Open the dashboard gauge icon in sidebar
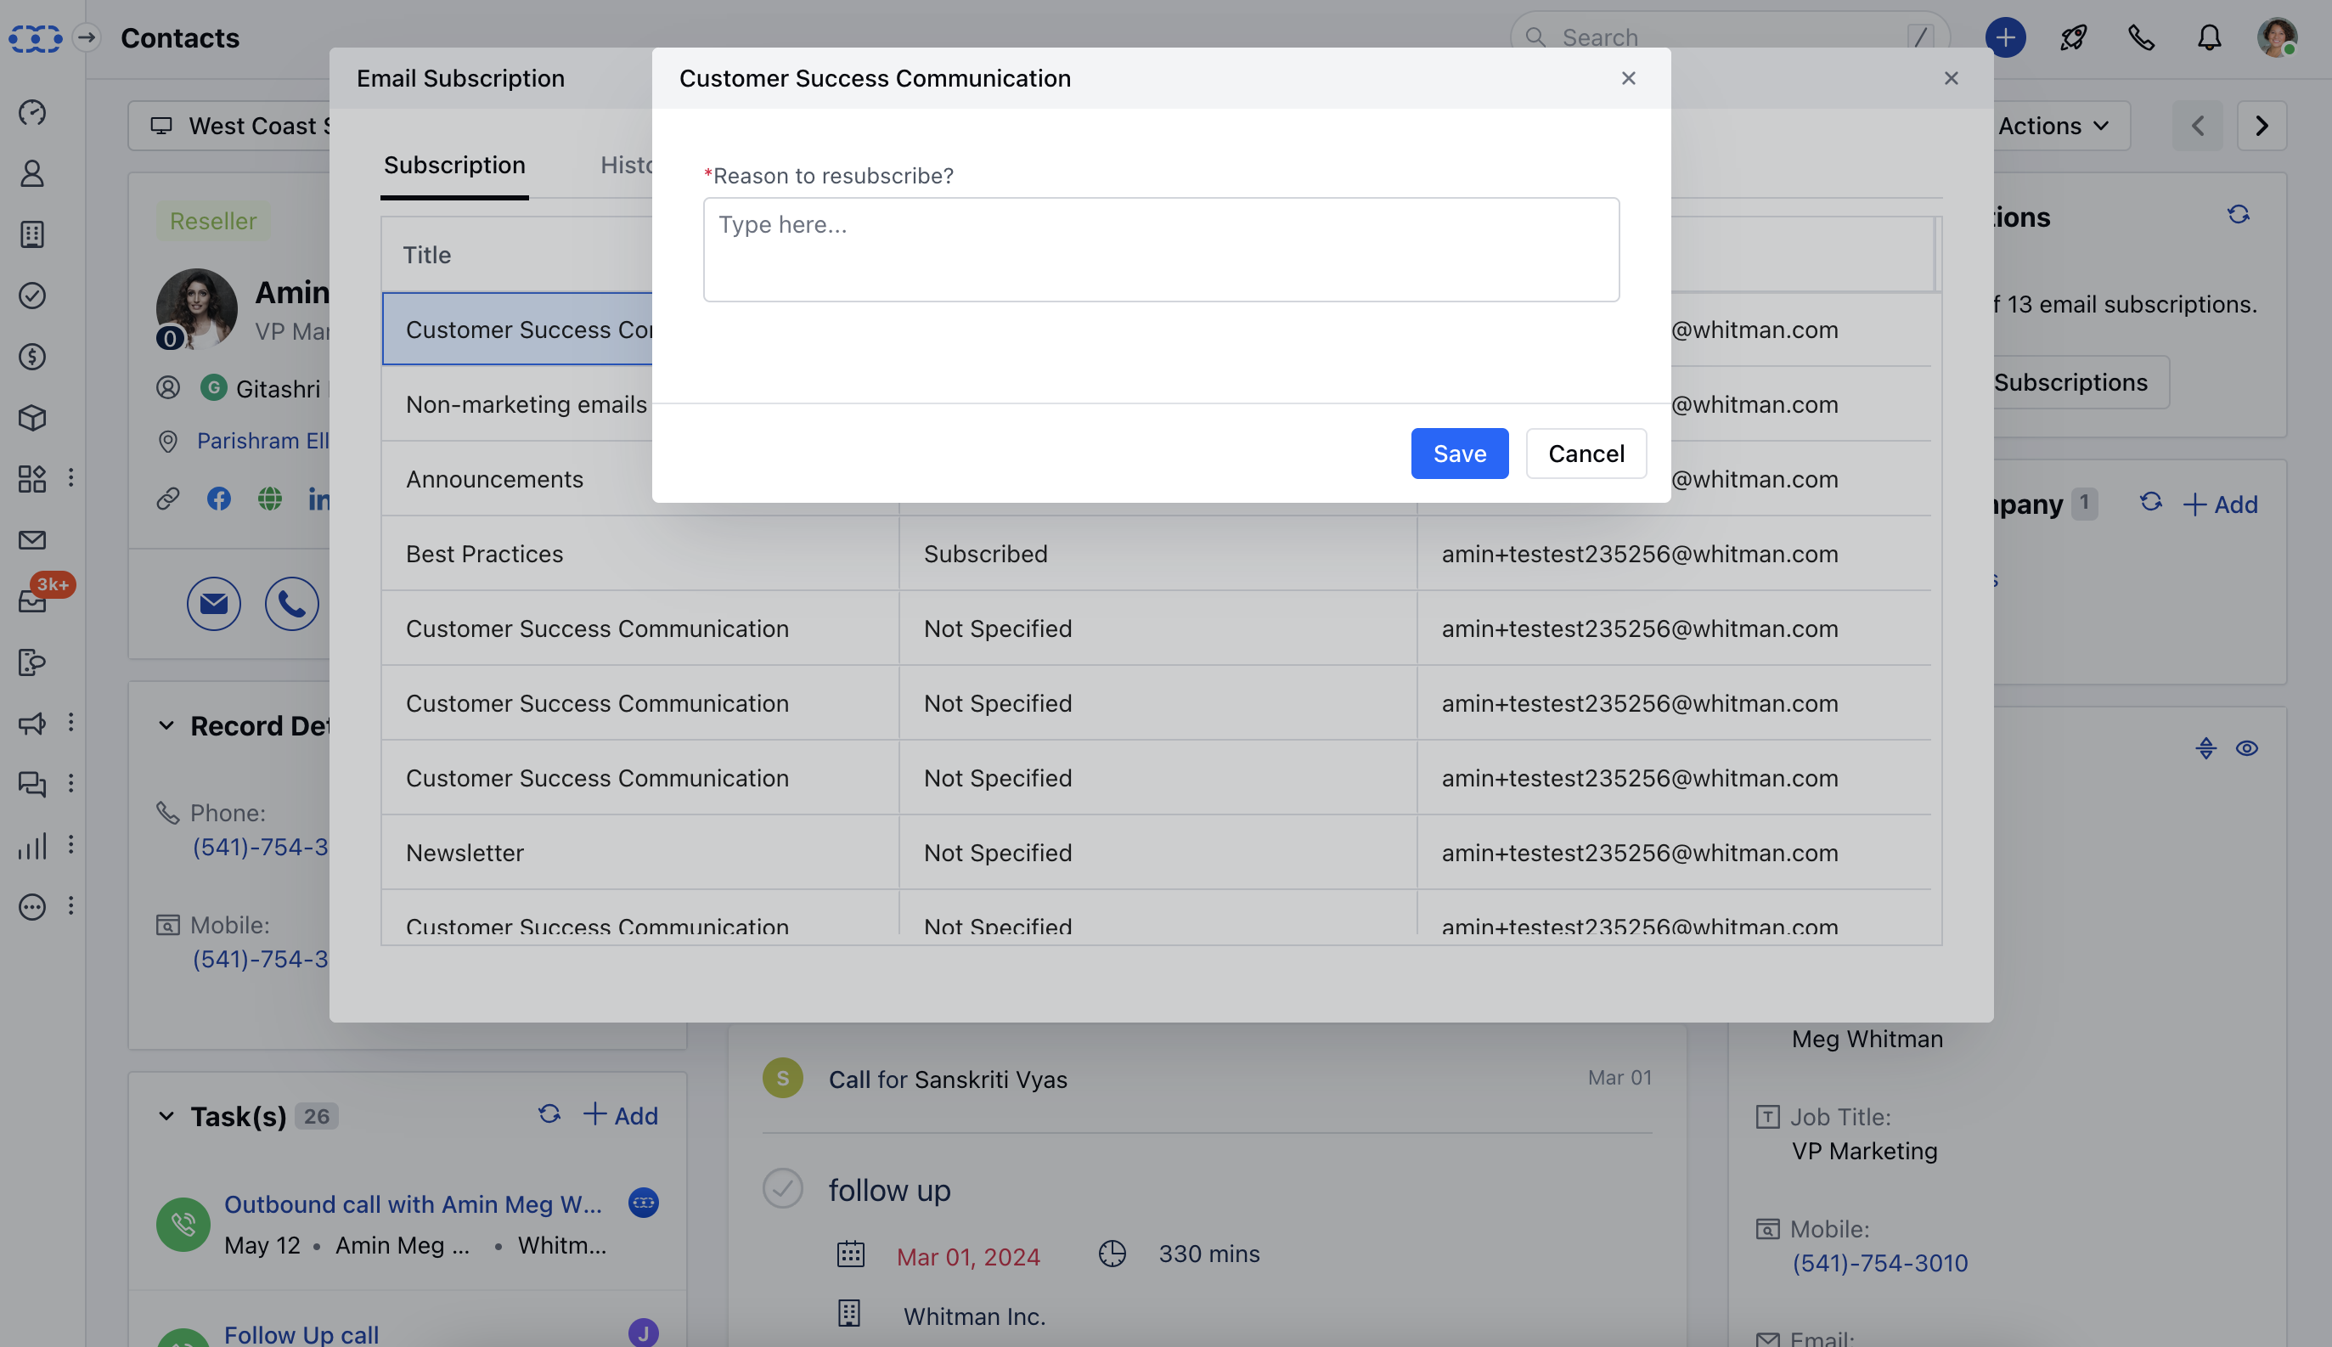2332x1347 pixels. (x=32, y=112)
